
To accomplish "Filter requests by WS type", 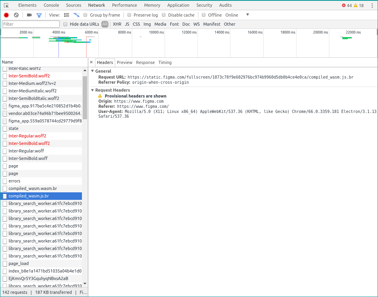I will pos(196,24).
